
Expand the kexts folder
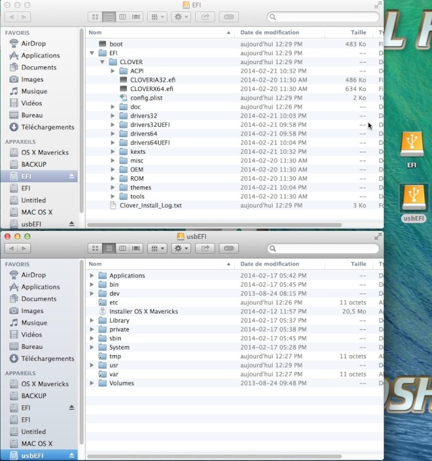point(113,152)
